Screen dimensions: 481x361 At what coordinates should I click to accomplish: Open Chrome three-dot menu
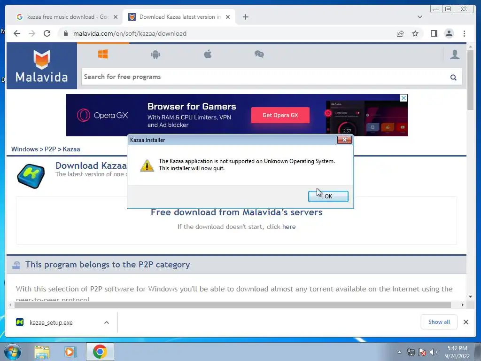pos(464,33)
